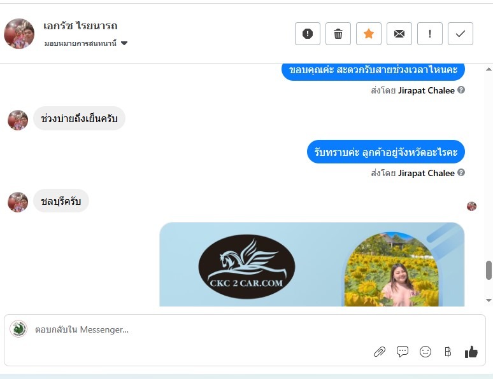Click the customer's header profile picture

point(19,34)
